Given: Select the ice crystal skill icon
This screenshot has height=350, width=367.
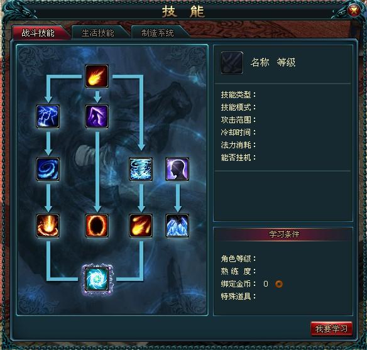Looking at the screenshot, I should 177,226.
